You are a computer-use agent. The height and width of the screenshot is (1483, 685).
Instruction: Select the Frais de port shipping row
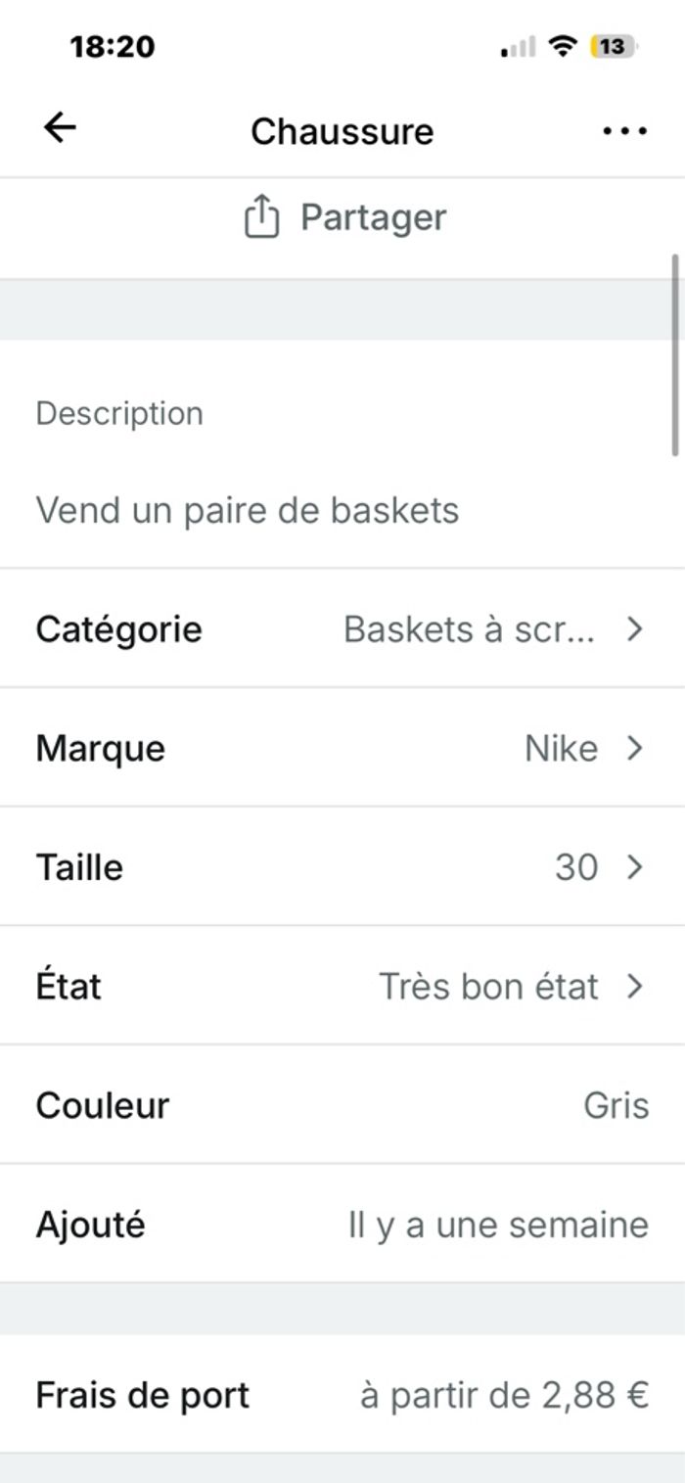click(x=342, y=1395)
